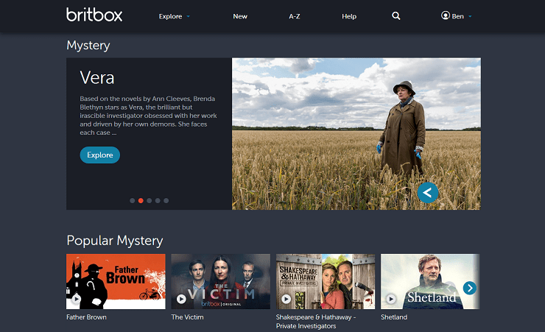Open the Father Brown thumbnail
This screenshot has width=545, height=332.
pos(116,282)
